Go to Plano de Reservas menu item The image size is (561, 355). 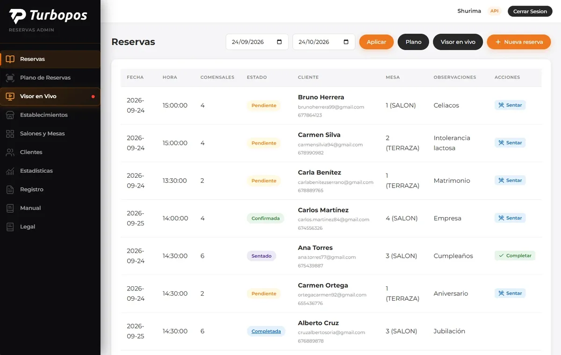pos(50,78)
